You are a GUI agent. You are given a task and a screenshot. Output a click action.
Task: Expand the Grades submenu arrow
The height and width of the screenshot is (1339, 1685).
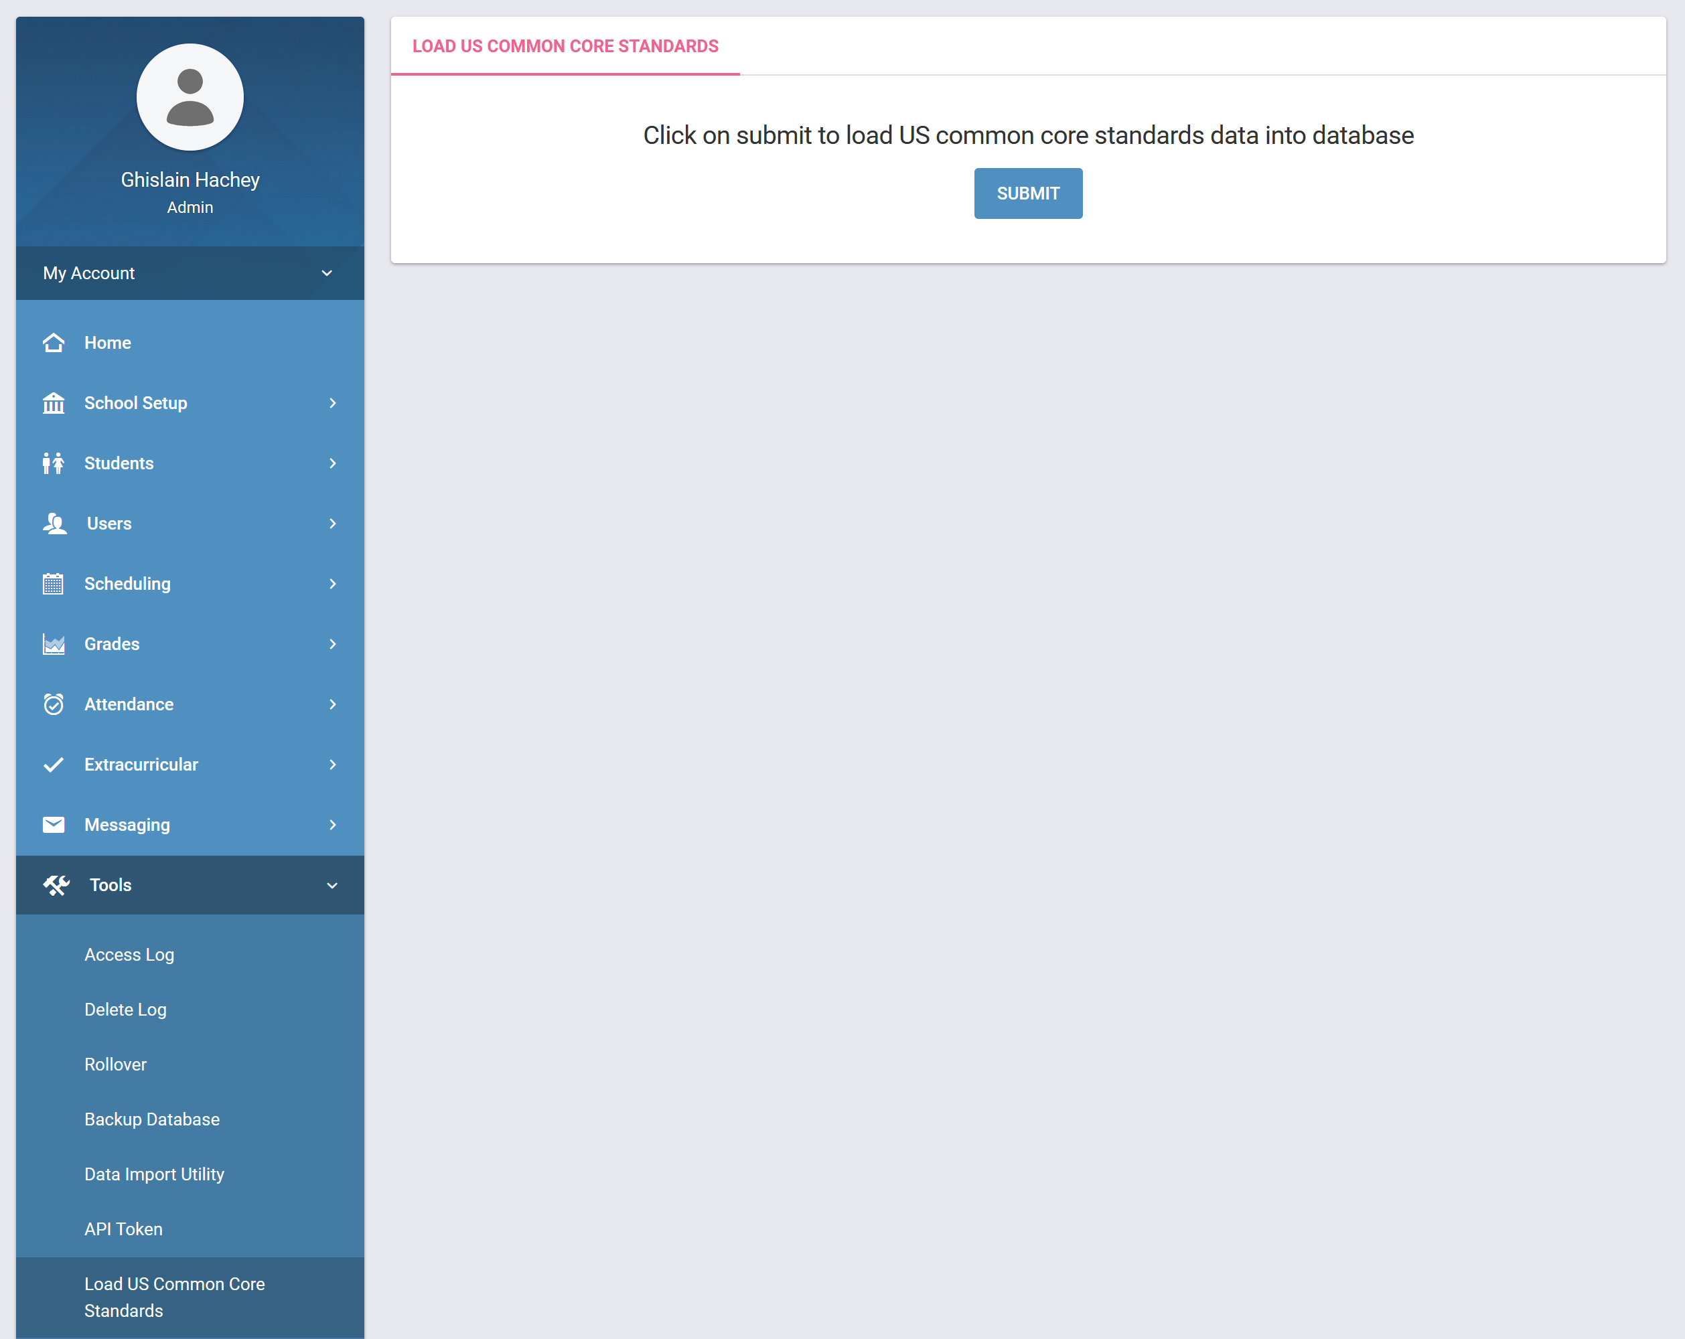(332, 643)
